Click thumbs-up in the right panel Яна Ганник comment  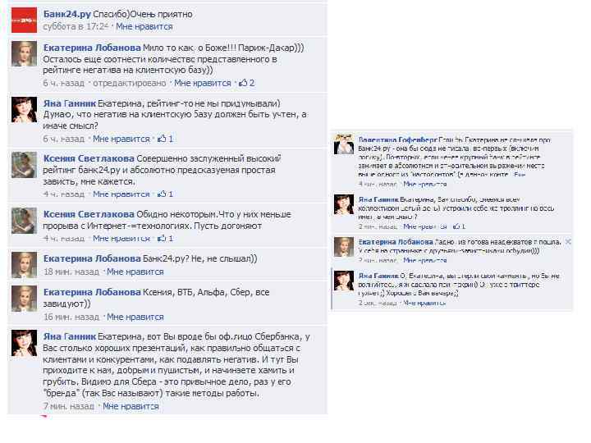[456, 226]
